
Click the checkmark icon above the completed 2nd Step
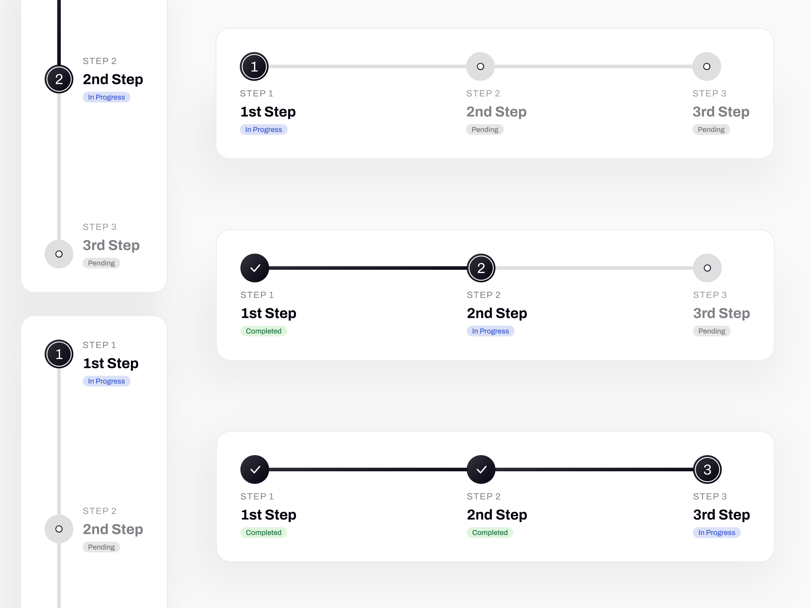tap(481, 470)
